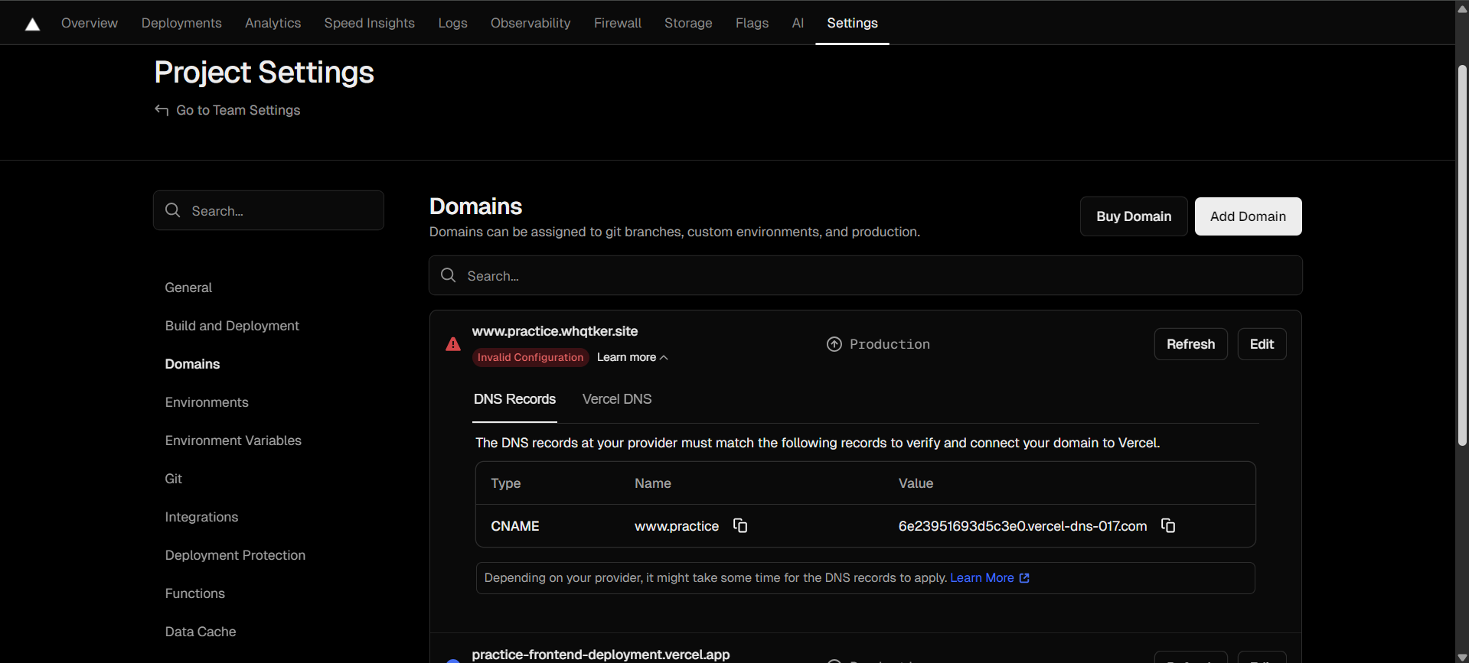Click practice-frontend-deployment.vercel.app domain name
1469x663 pixels.
coord(601,655)
